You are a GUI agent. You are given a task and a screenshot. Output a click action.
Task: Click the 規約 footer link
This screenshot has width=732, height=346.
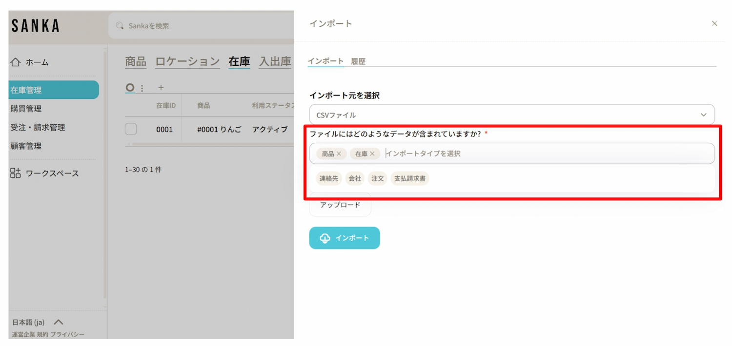[42, 334]
